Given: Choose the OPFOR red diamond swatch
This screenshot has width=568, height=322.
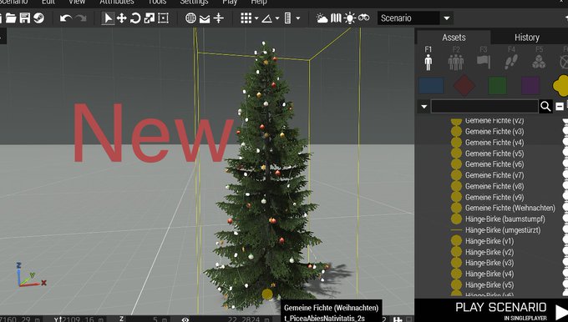Looking at the screenshot, I should click(x=464, y=86).
